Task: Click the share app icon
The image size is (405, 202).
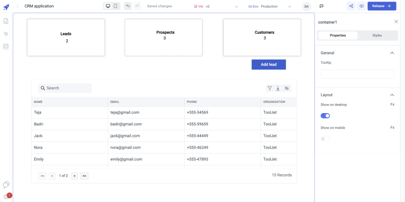Action: click(x=351, y=6)
